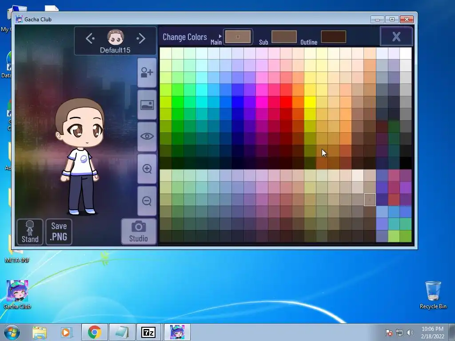Select the Sub color swatch
This screenshot has height=341, width=455.
284,37
